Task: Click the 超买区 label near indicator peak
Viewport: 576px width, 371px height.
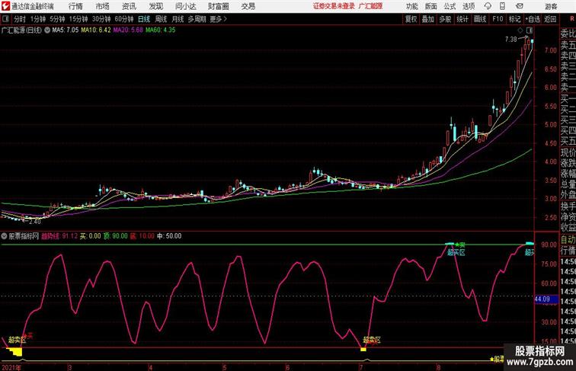Action: click(456, 252)
